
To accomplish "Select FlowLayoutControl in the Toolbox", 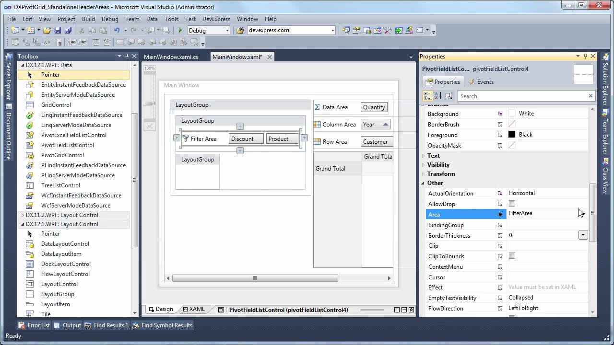I will tap(65, 274).
